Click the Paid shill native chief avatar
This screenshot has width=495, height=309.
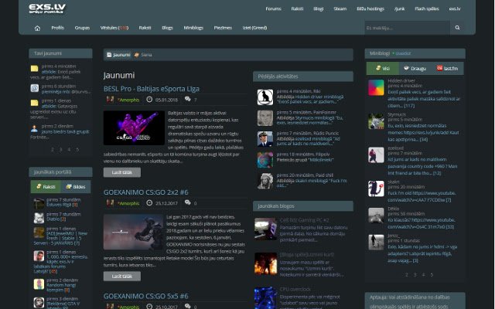[265, 182]
